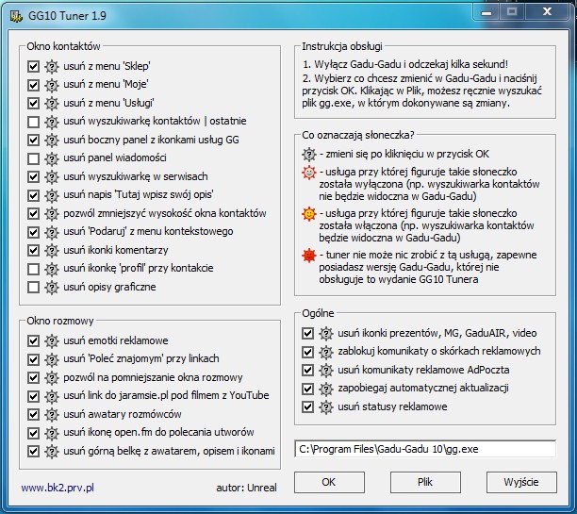Enable 'usuń panel wiadomości' checkbox
This screenshot has height=514, width=577.
pyautogui.click(x=33, y=158)
